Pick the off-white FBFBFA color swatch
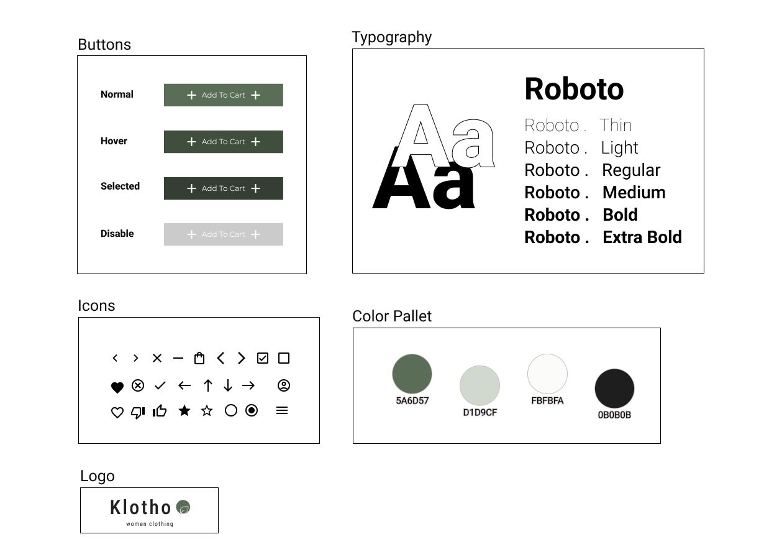The width and height of the screenshot is (782, 557). 547,374
